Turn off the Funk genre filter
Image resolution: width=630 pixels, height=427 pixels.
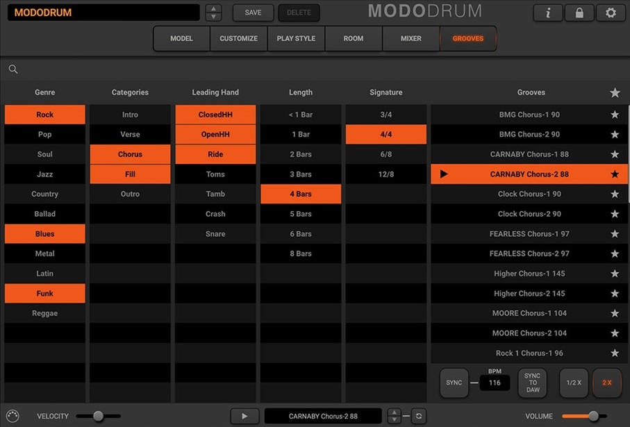45,294
